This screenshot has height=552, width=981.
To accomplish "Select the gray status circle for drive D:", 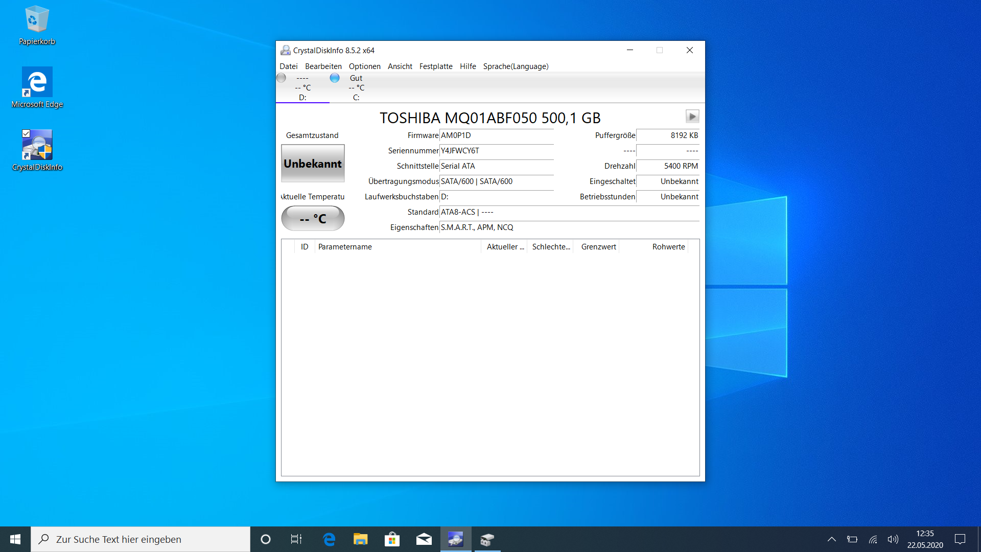I will pyautogui.click(x=281, y=78).
